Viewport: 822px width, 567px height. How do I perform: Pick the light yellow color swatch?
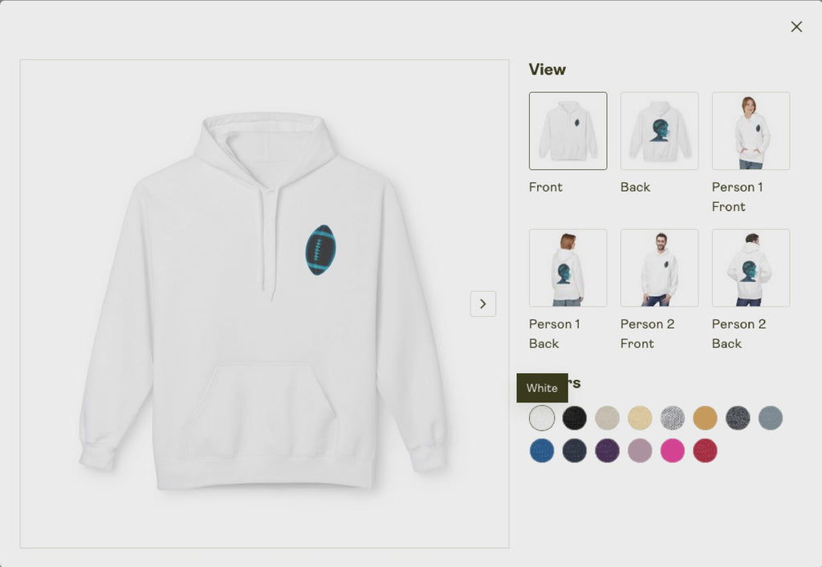click(640, 418)
